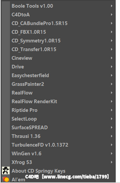Choose SelectLoop in the plugin list
Image resolution: width=120 pixels, height=183 pixels.
(58, 119)
